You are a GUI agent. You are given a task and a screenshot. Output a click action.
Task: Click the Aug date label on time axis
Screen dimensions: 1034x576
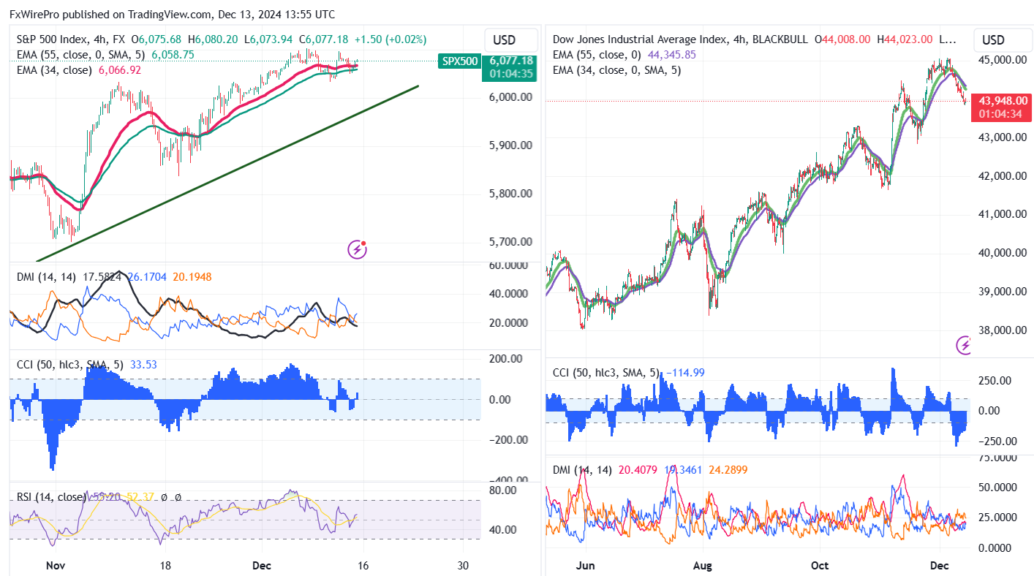pyautogui.click(x=703, y=566)
